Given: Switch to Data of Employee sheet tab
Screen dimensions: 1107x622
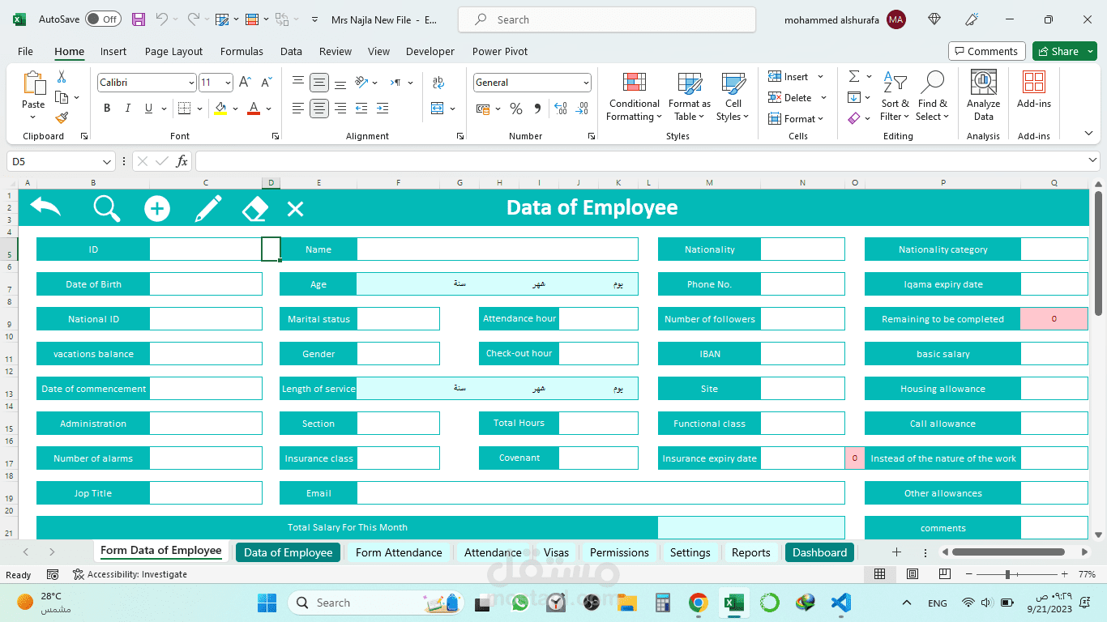Looking at the screenshot, I should coord(288,552).
